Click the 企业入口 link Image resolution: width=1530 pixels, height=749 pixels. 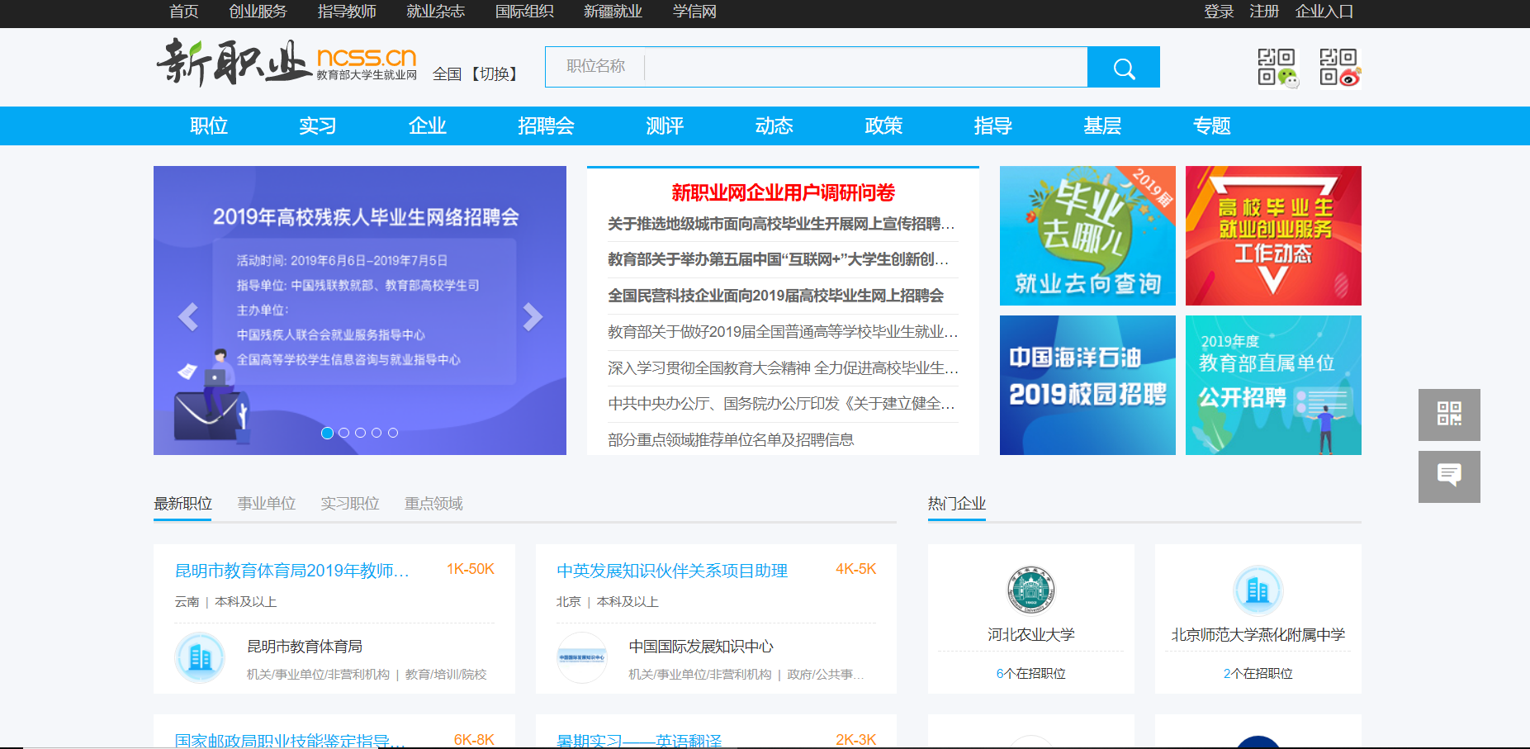coord(1324,12)
